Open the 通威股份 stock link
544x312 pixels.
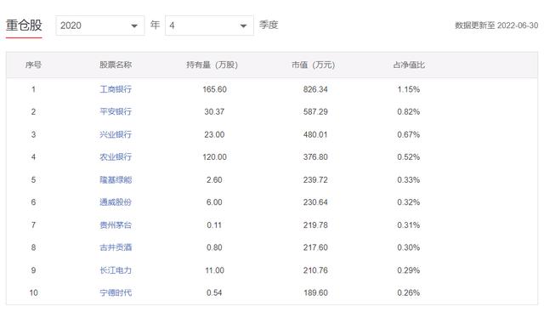click(x=116, y=202)
